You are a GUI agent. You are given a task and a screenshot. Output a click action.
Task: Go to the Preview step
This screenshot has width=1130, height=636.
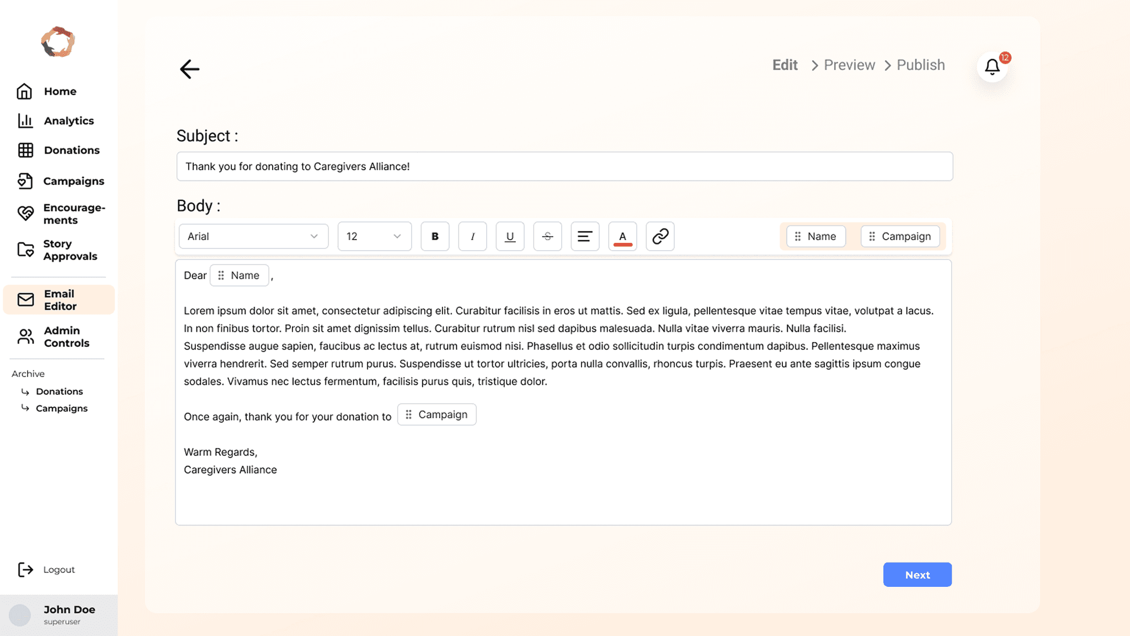[849, 65]
